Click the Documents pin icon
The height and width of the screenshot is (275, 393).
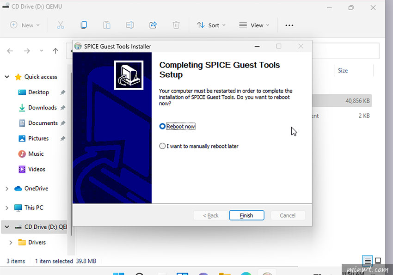(63, 123)
